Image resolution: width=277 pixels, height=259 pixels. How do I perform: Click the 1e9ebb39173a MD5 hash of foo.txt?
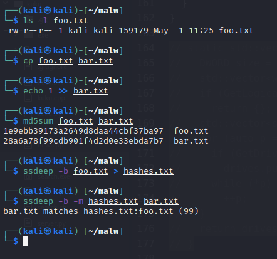pyautogui.click(x=83, y=131)
